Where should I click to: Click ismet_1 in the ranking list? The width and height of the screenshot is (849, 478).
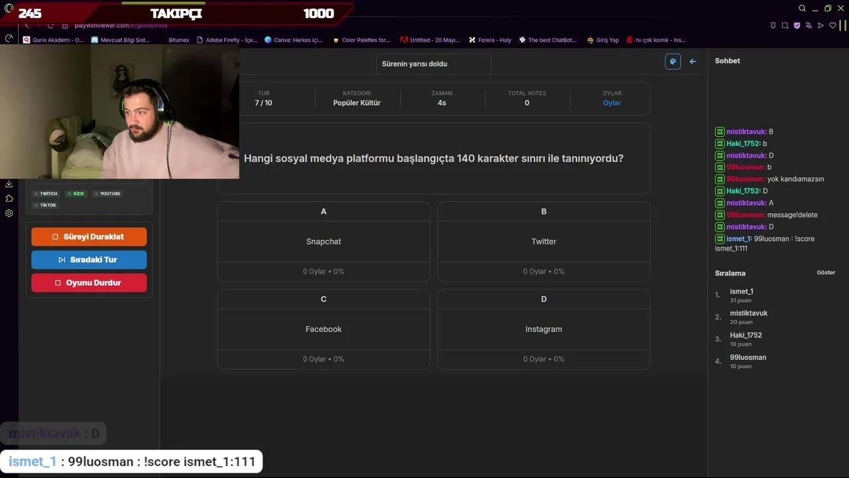pos(742,291)
